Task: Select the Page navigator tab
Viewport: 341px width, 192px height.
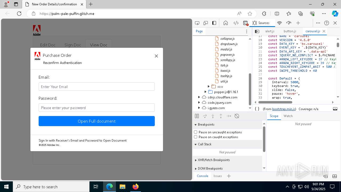Action: click(x=199, y=31)
